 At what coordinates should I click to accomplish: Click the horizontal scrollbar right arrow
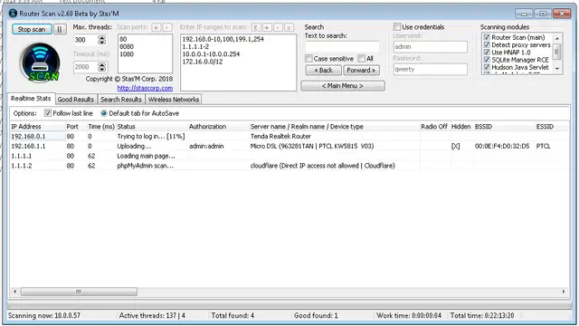coord(564,292)
